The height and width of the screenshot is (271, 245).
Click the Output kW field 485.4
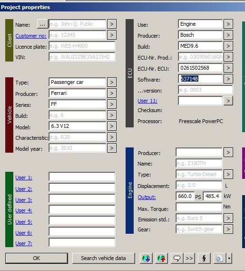tap(213, 196)
